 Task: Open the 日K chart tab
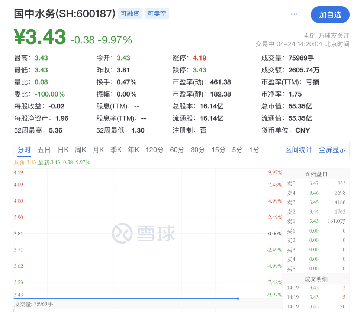(63, 150)
